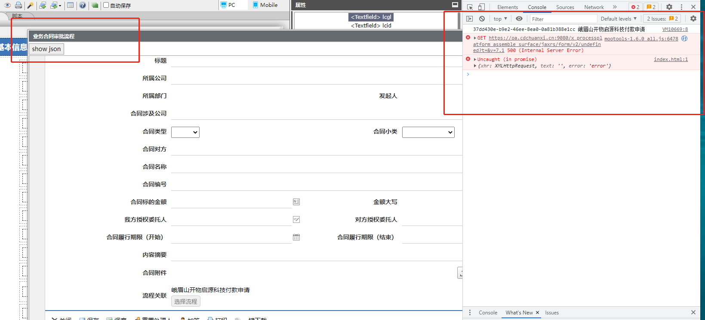
Task: Open the failed GET request URL link
Action: pyautogui.click(x=538, y=44)
